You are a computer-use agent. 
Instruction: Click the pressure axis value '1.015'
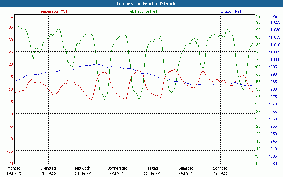pyautogui.click(x=276, y=37)
